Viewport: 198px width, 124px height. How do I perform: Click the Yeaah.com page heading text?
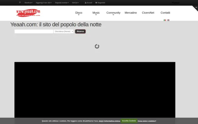[56, 24]
